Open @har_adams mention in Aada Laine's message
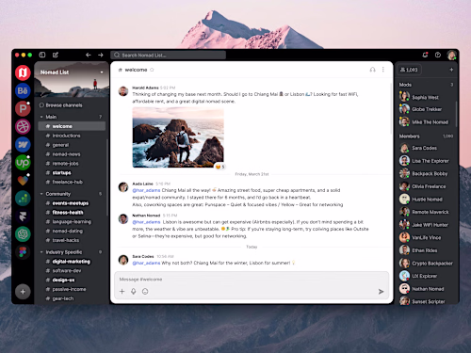 [x=146, y=190]
